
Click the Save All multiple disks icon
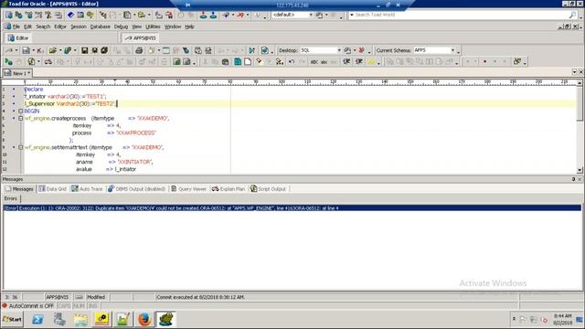[104, 50]
